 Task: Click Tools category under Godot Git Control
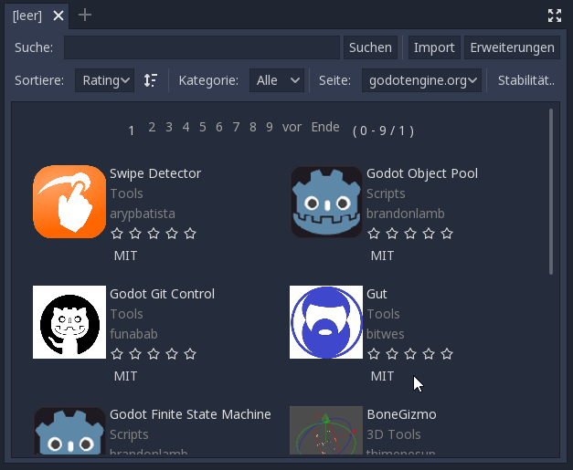(126, 314)
